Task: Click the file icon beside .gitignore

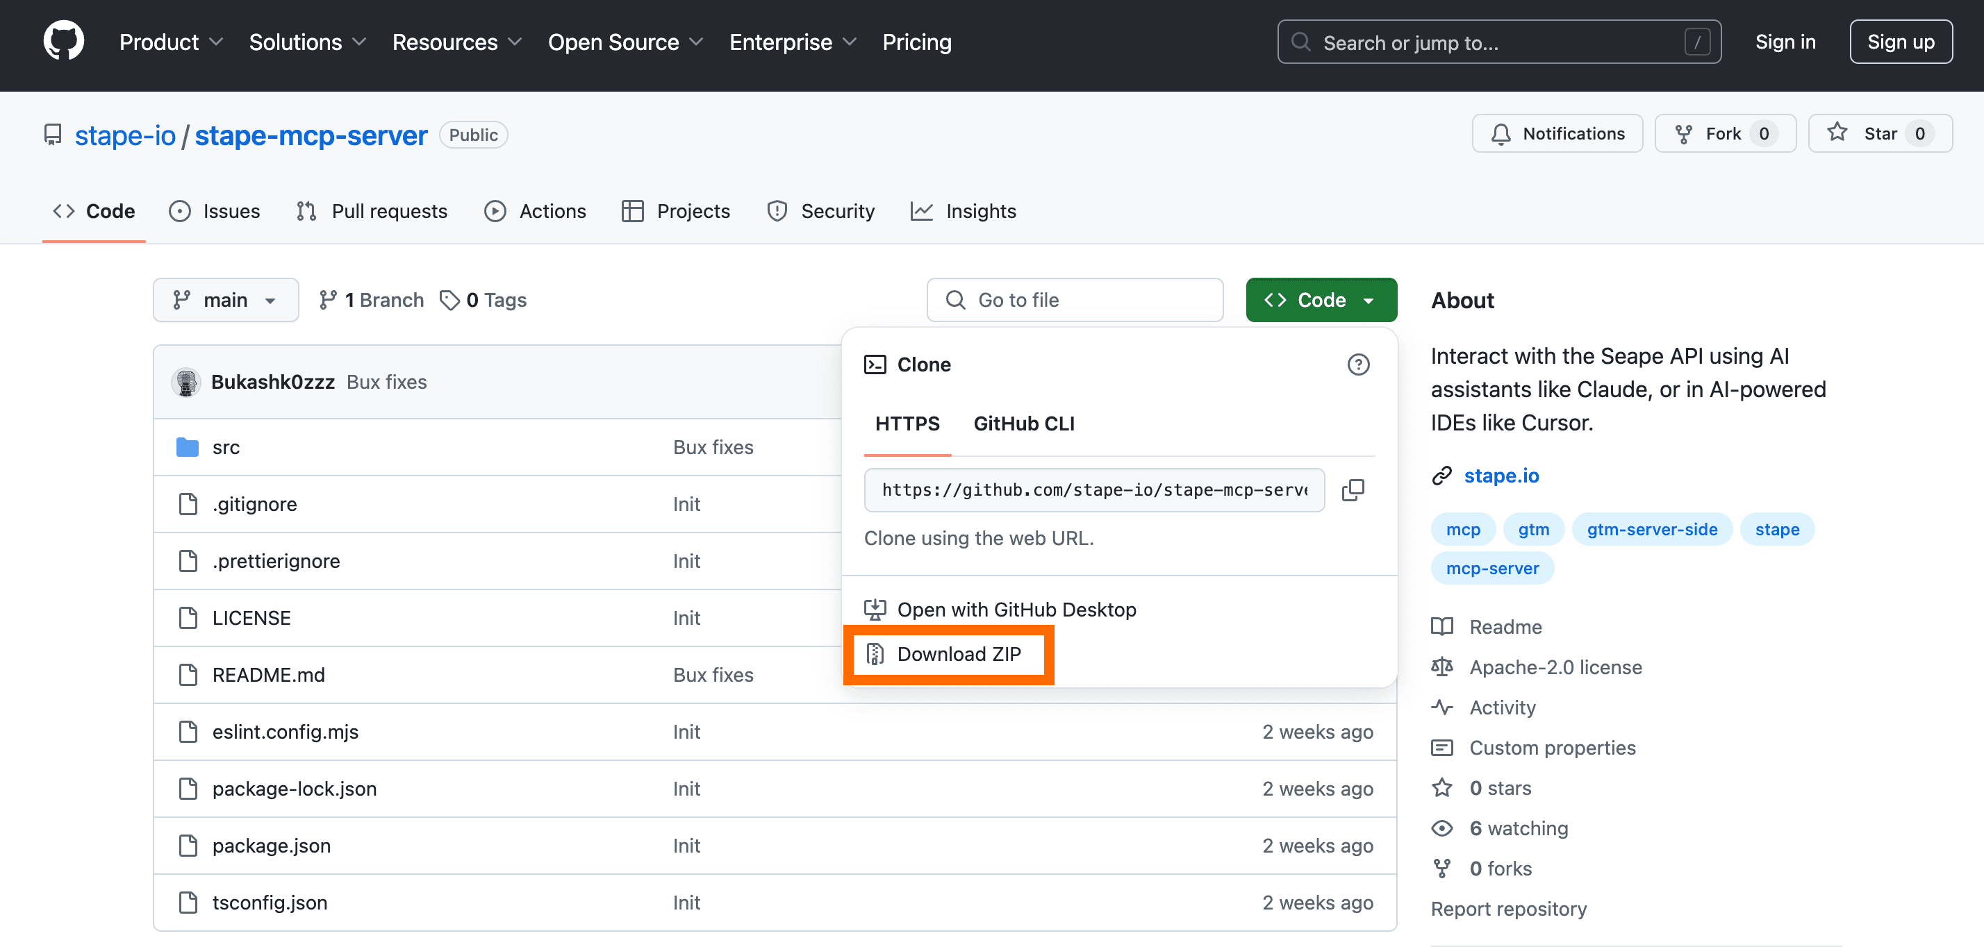Action: click(x=188, y=504)
